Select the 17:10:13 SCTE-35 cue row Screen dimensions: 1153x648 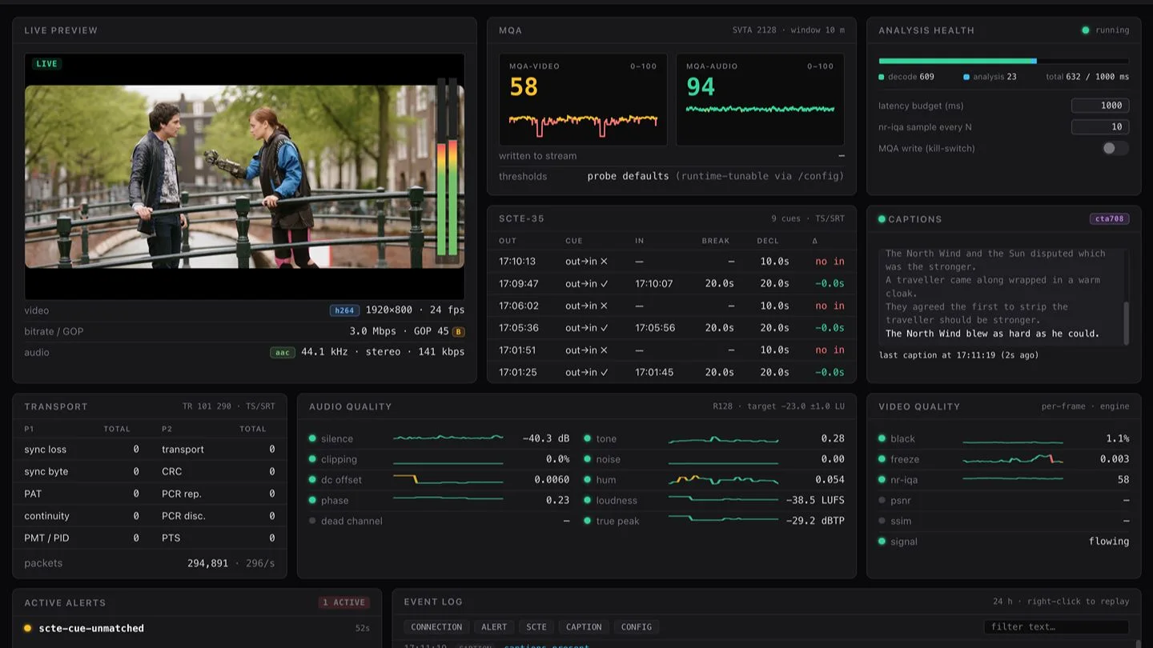(671, 262)
